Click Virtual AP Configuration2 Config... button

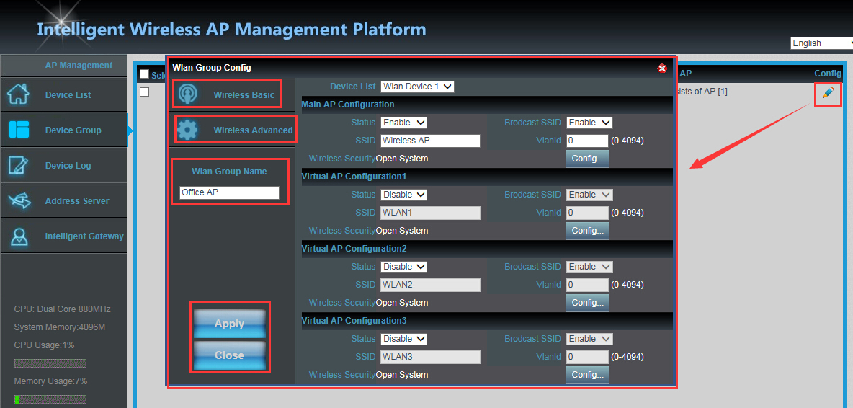[588, 303]
